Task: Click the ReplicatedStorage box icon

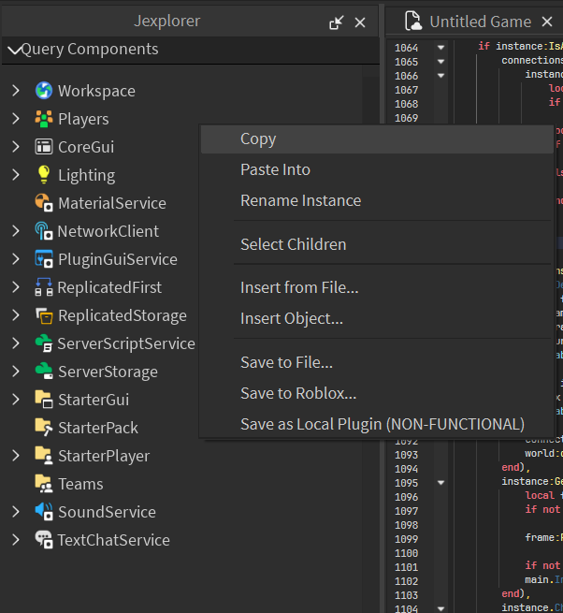Action: tap(44, 315)
